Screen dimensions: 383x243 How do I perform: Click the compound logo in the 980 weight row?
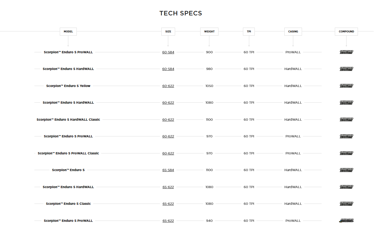click(346, 69)
